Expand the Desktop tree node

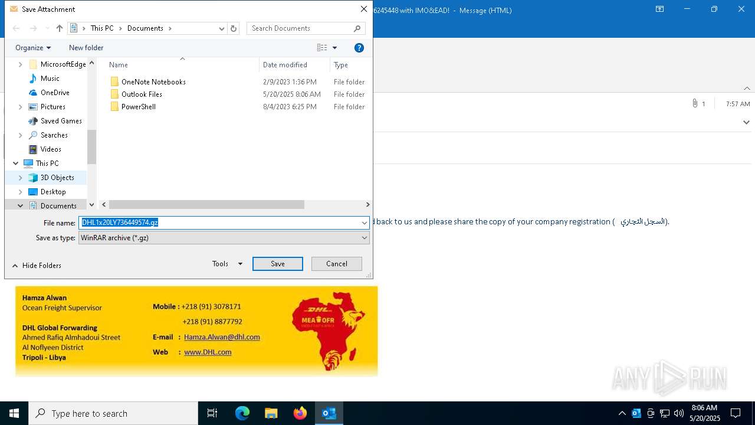21,192
